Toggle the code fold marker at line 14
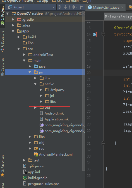This screenshot has width=132, height=188. tap(103, 34)
